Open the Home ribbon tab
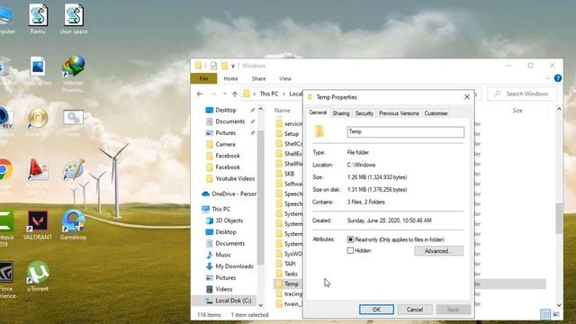 [x=230, y=78]
